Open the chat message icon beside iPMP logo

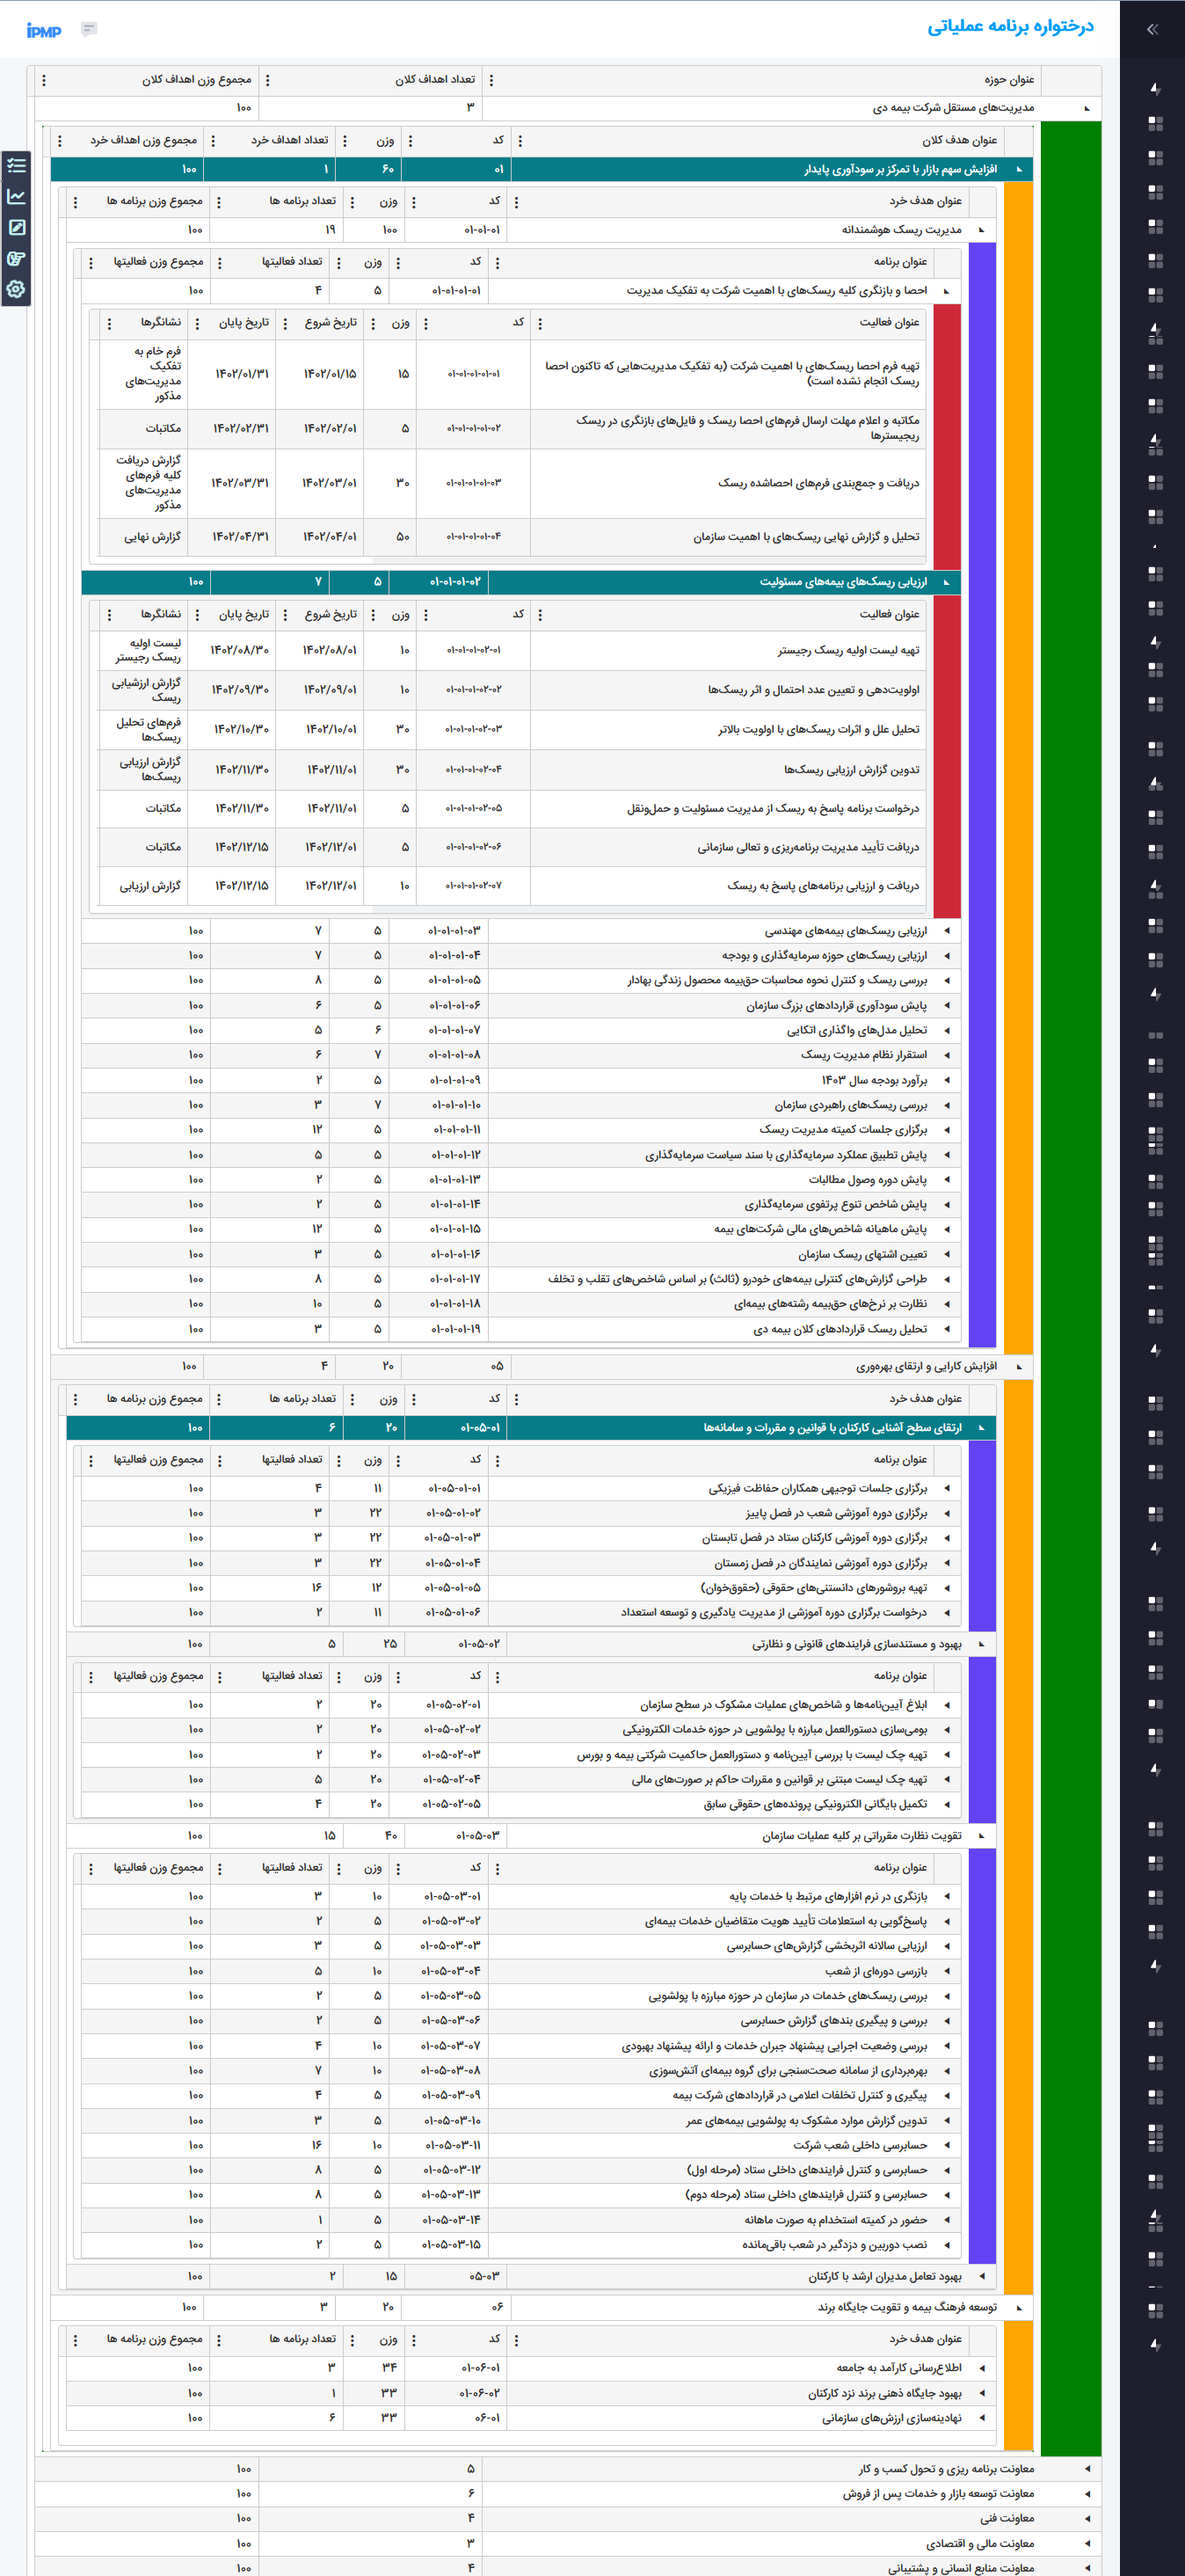[x=89, y=29]
